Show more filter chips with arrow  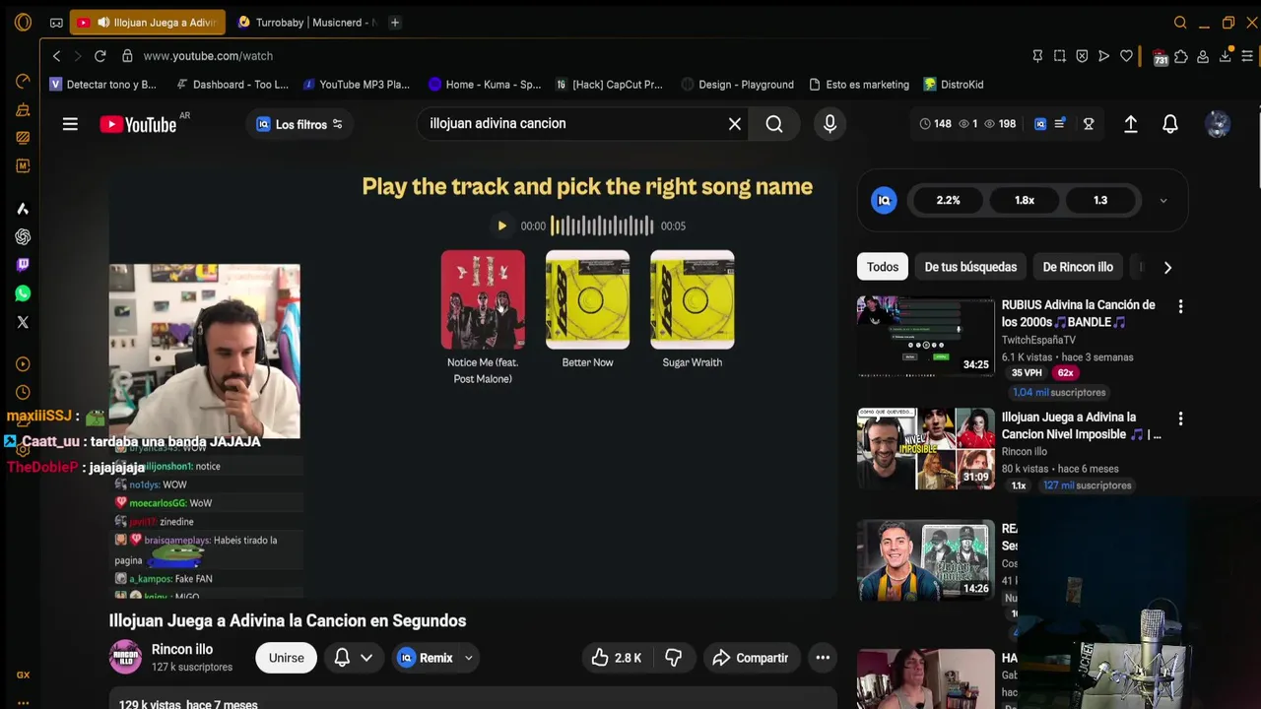pos(1167,267)
